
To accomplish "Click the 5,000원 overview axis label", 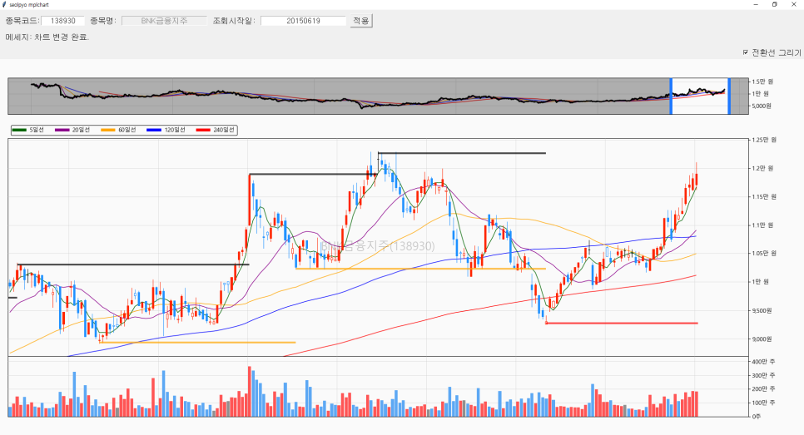I will (762, 106).
